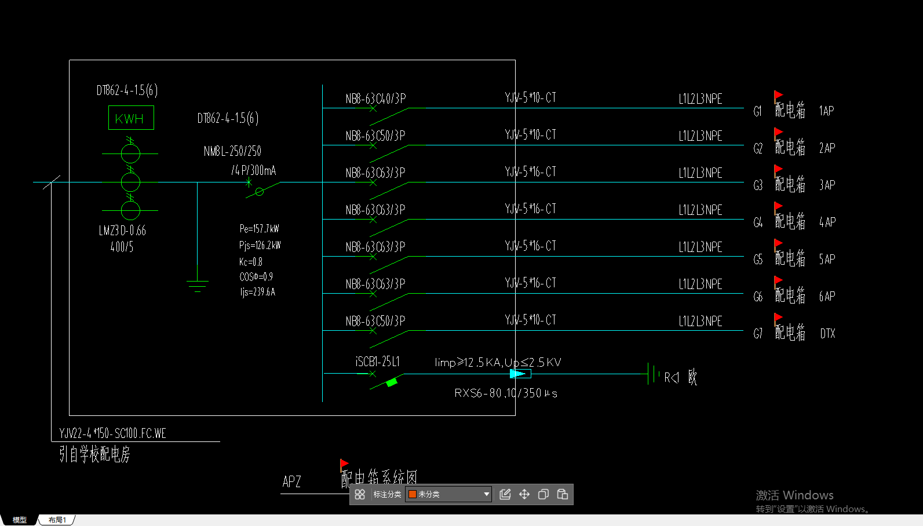This screenshot has width=923, height=526.
Task: Select panel label DTX
Action: (827, 333)
